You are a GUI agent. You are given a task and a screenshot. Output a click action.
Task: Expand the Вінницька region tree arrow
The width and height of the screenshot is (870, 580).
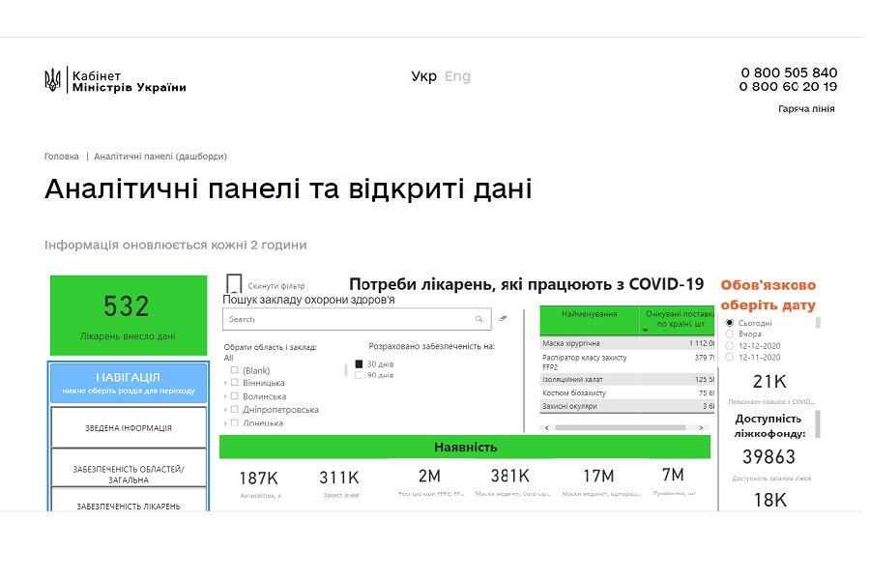pos(225,383)
